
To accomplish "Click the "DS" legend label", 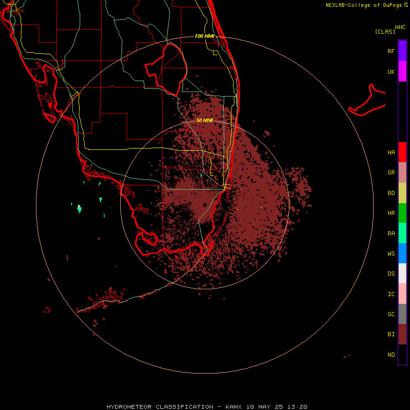I will pos(391,273).
